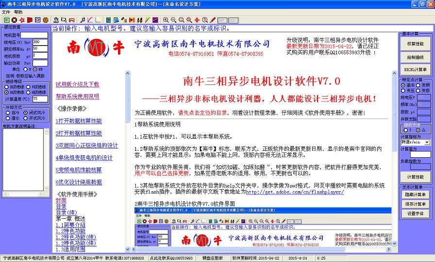Viewport: 435px width, 262px height.
Task: Click the red pencil draw icon
Action: 213,20
